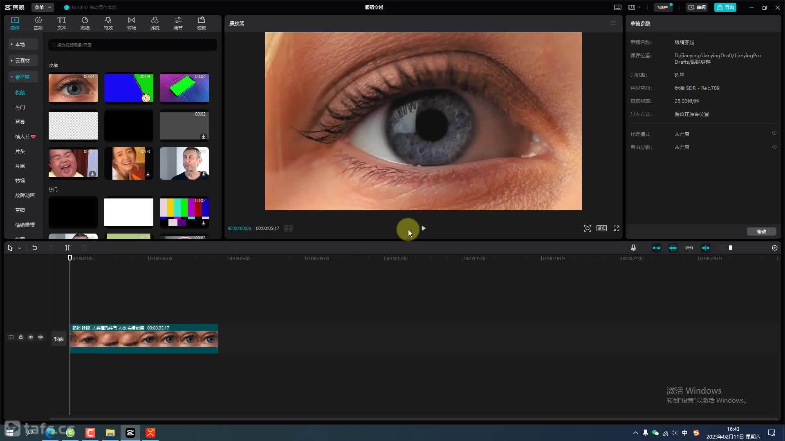Open the 音频 audio tab

[38, 23]
